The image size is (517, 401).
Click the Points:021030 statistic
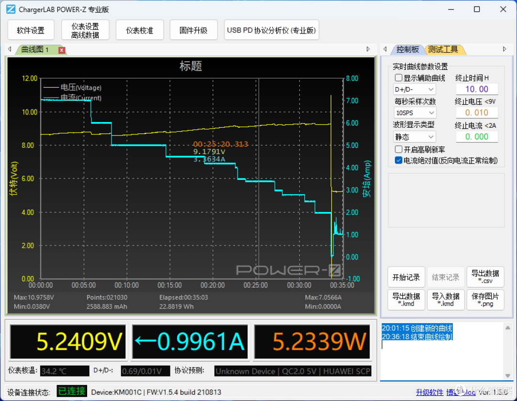[x=107, y=298]
